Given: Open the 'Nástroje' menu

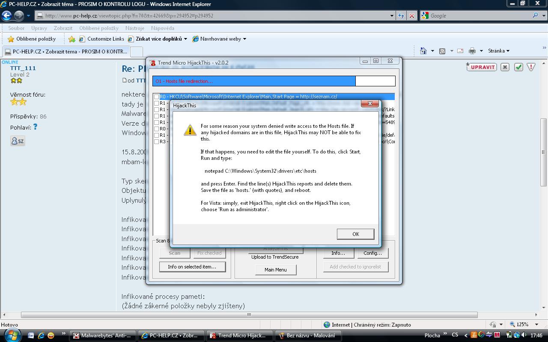Looking at the screenshot, I should pos(135,28).
